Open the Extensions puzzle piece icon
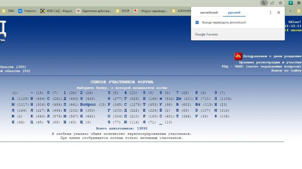 (299, 3)
